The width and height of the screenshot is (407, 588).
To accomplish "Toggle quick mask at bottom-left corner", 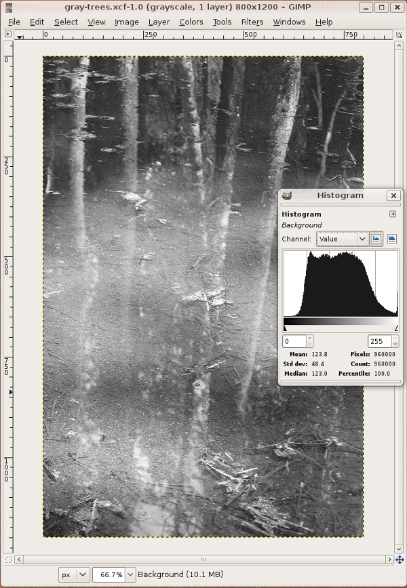I will pos(8,560).
